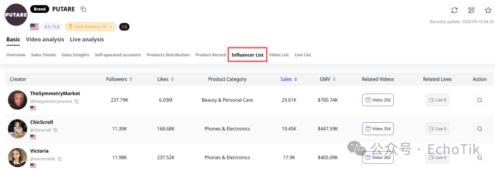495x169 pixels.
Task: Open TheSymmetryMarket creator name
Action: [55, 93]
